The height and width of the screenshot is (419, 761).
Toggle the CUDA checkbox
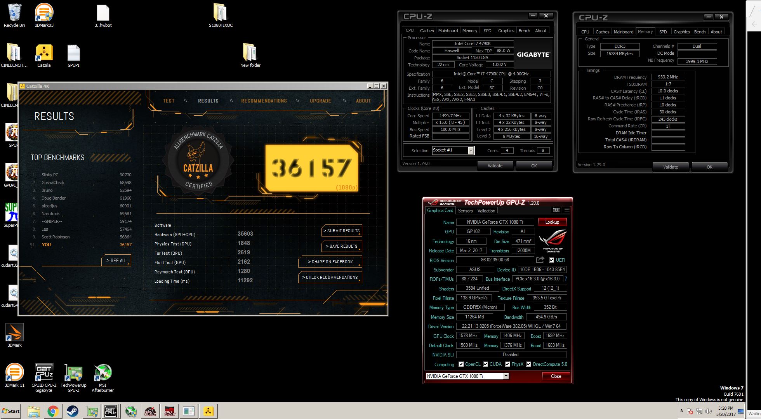485,364
